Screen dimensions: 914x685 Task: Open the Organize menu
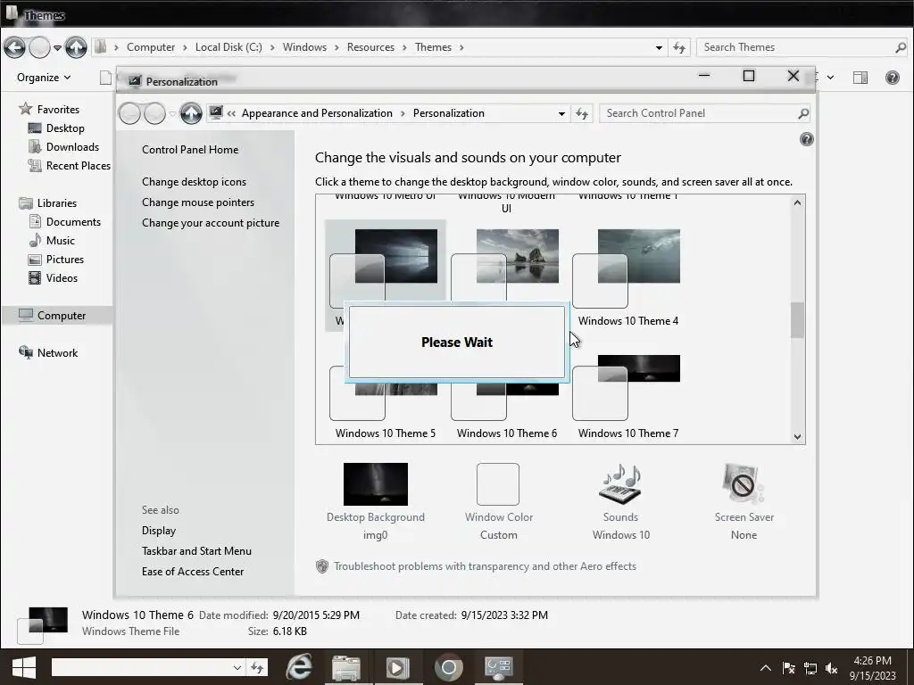pos(44,78)
